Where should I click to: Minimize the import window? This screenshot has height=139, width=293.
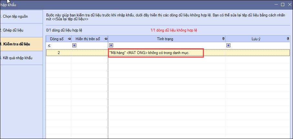[x=276, y=5]
